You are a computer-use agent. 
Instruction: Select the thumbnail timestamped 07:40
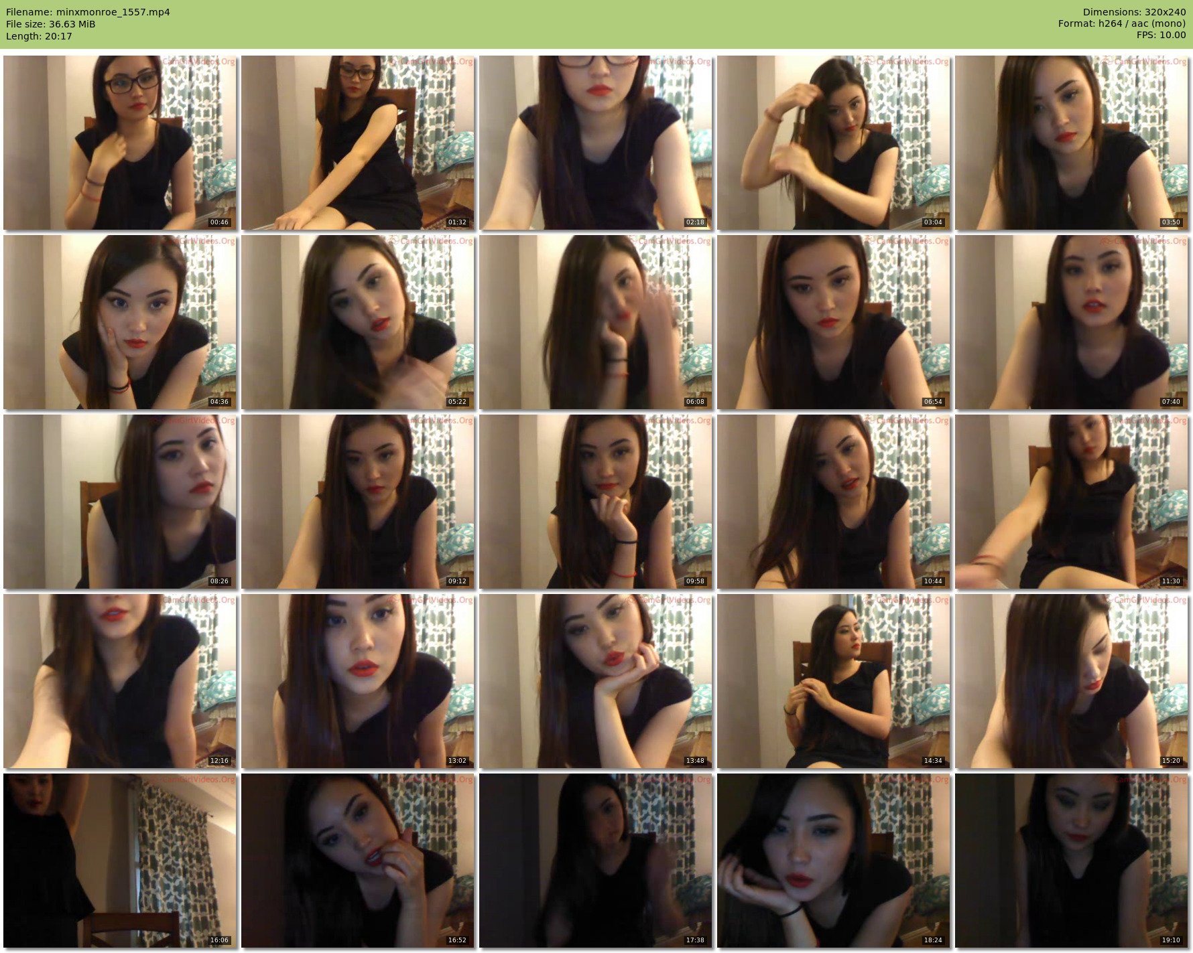click(1072, 322)
